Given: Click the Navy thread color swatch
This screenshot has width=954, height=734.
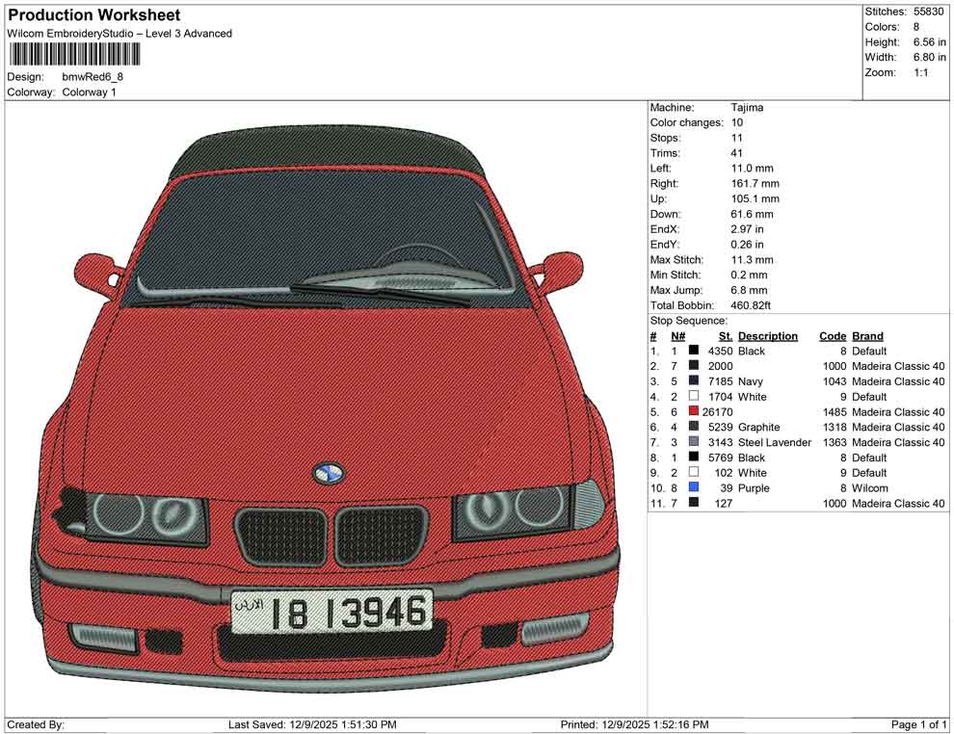Looking at the screenshot, I should pos(693,381).
